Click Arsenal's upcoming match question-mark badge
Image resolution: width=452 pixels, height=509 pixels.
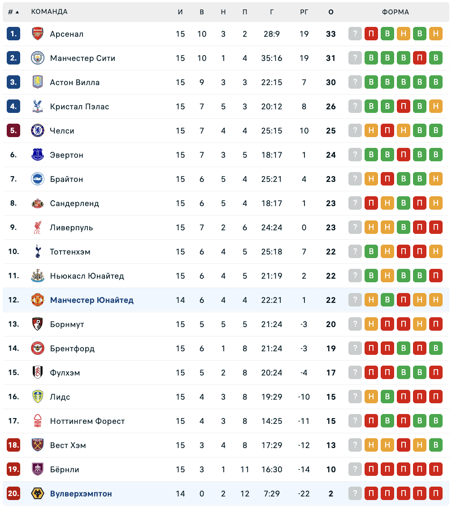pos(355,34)
